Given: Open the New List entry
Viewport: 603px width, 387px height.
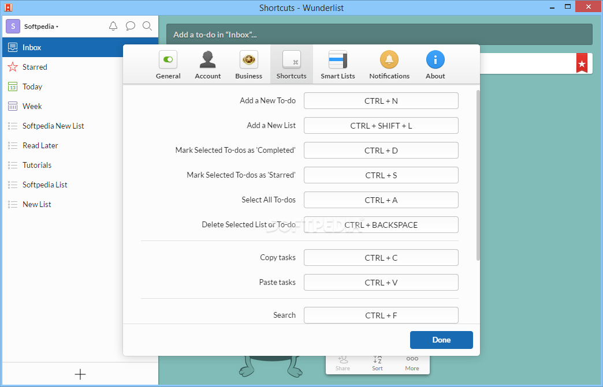Looking at the screenshot, I should (x=63, y=204).
